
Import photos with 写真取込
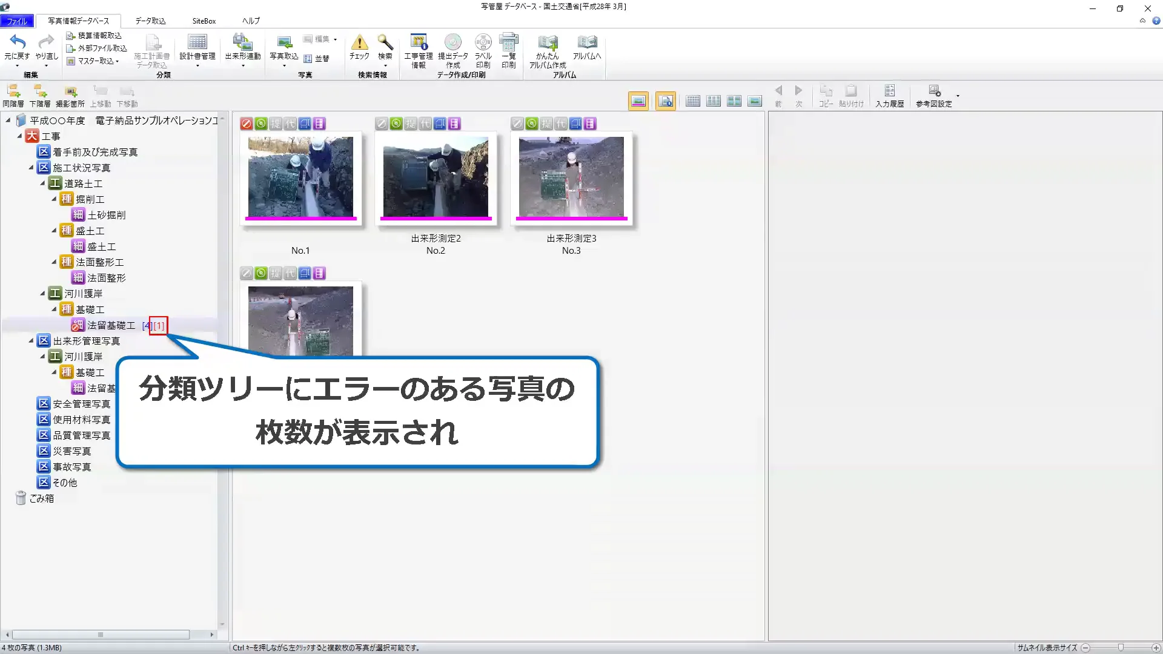284,50
